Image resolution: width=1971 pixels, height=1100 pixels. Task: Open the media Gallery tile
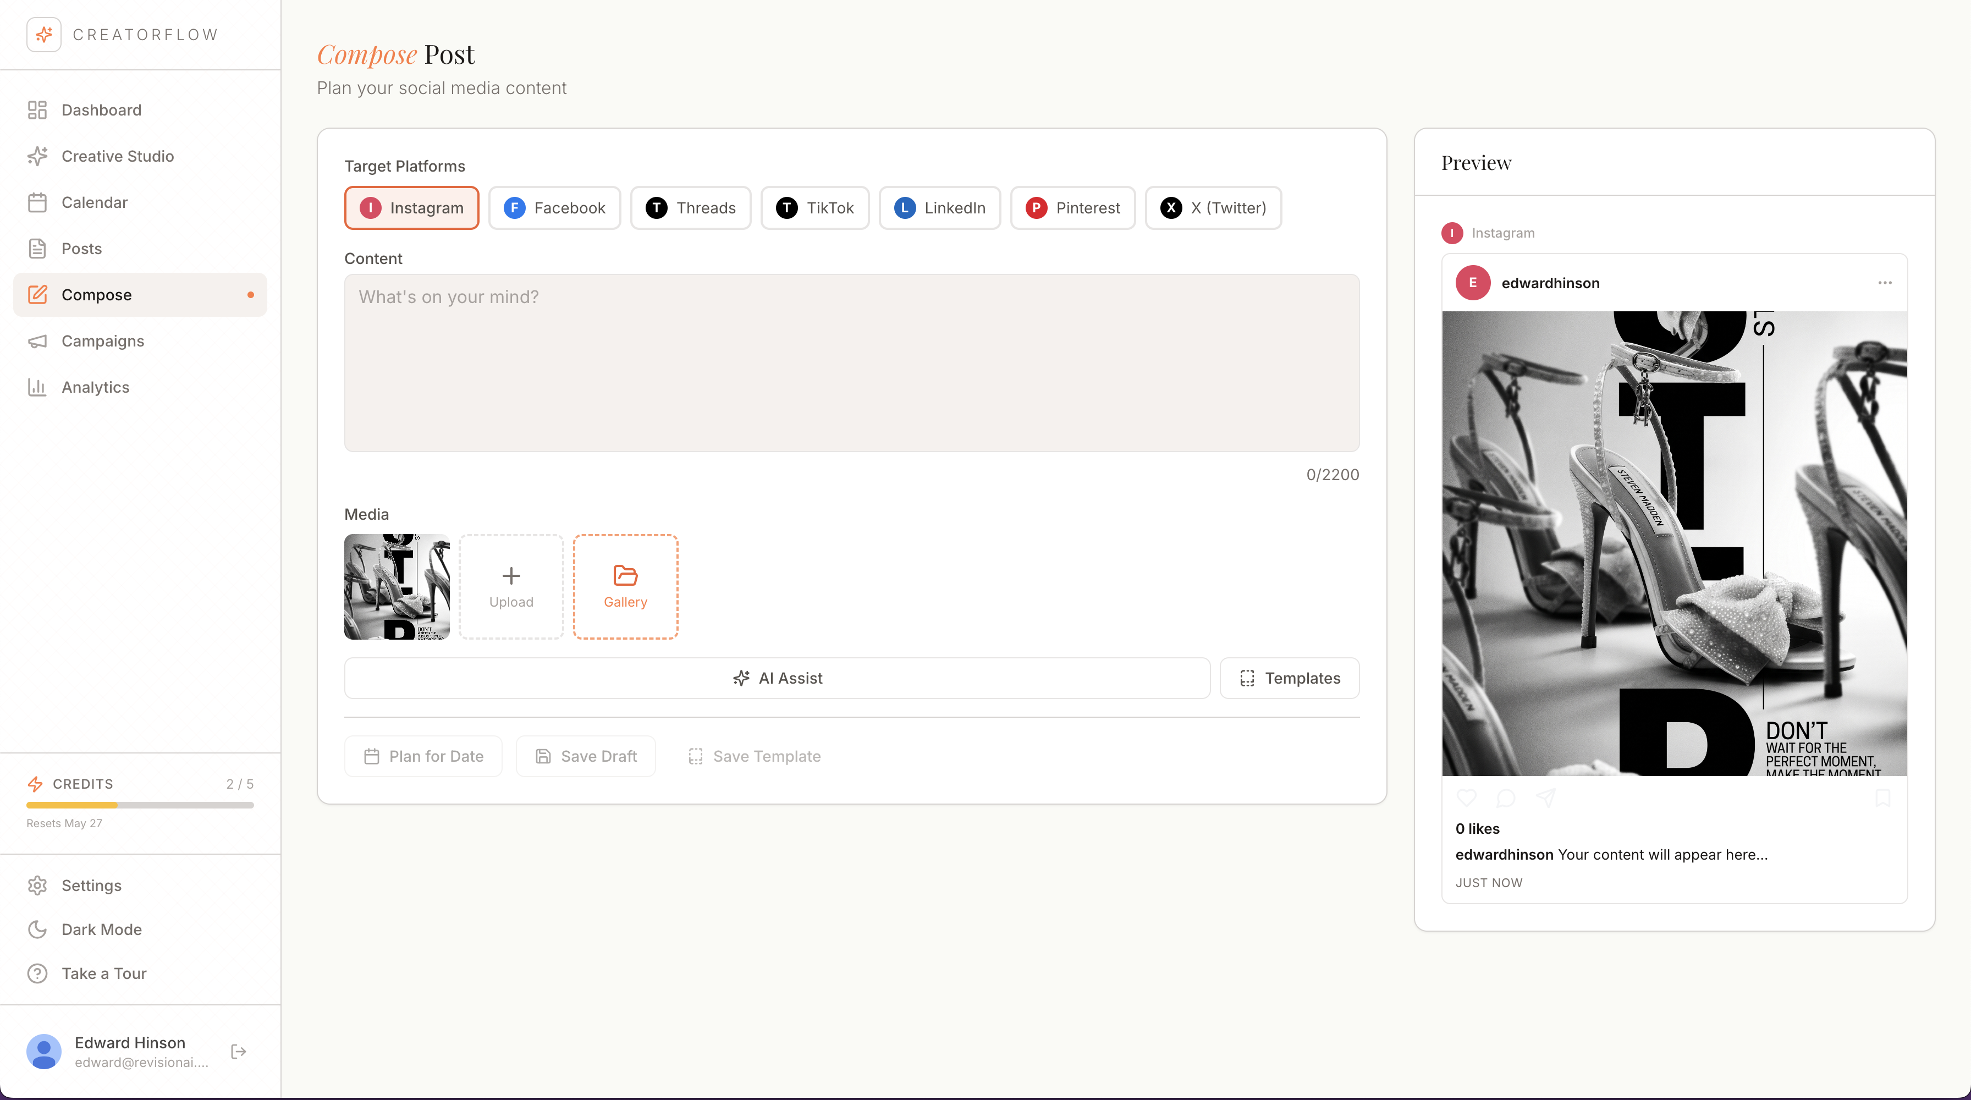click(626, 587)
